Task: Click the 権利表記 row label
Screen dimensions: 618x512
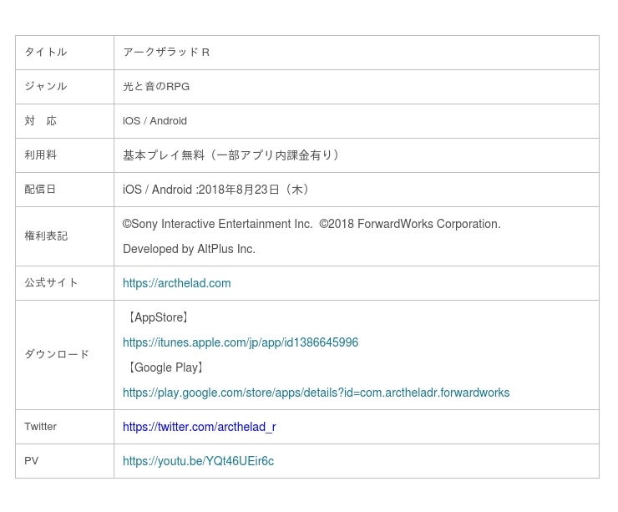Action: [x=46, y=236]
